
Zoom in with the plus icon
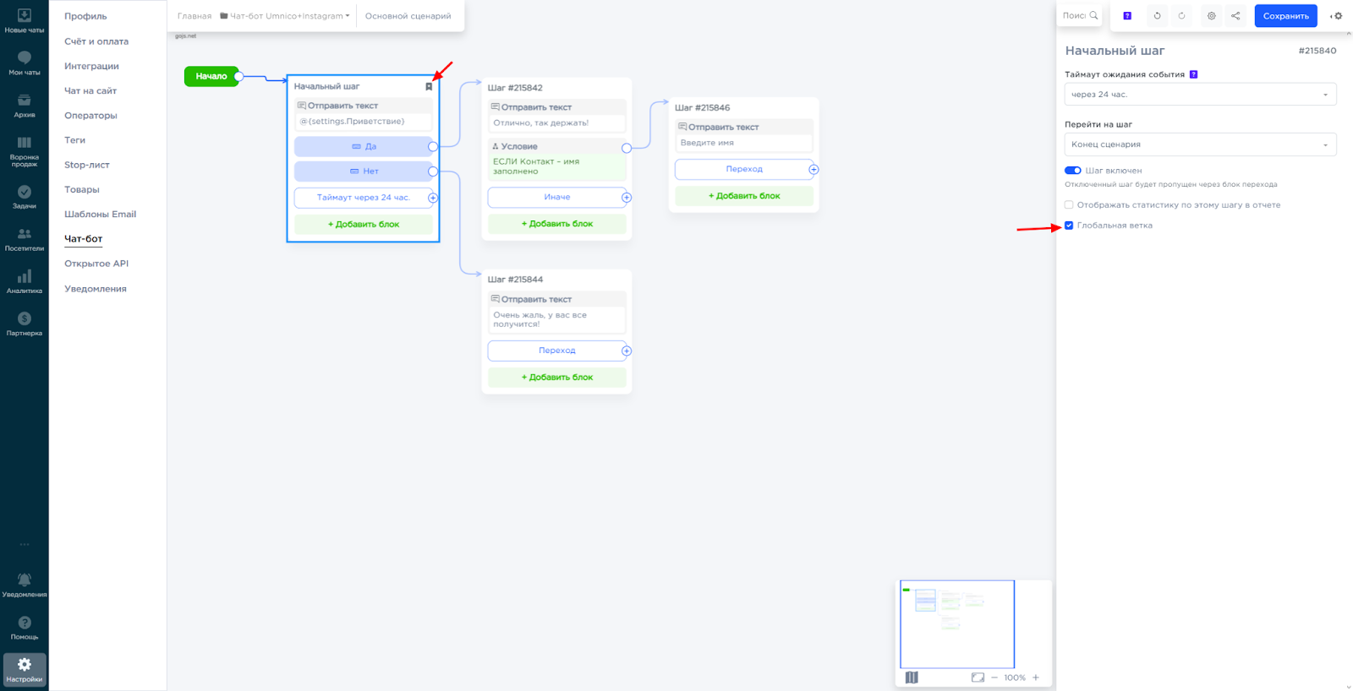[1036, 677]
